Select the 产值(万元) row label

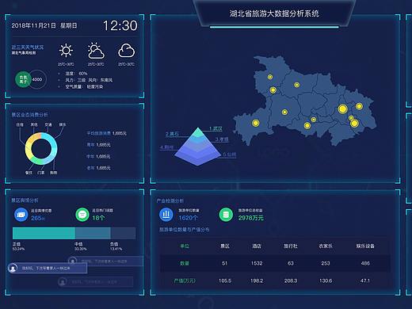pyautogui.click(x=185, y=280)
